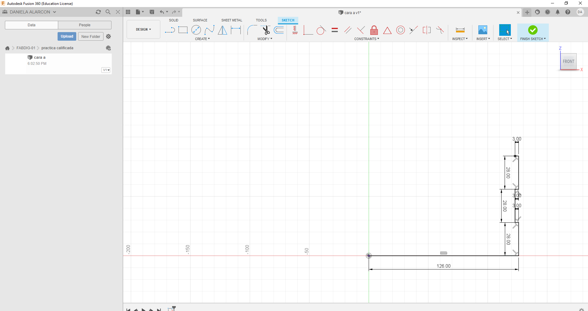Activate the Mirror tool

click(223, 30)
